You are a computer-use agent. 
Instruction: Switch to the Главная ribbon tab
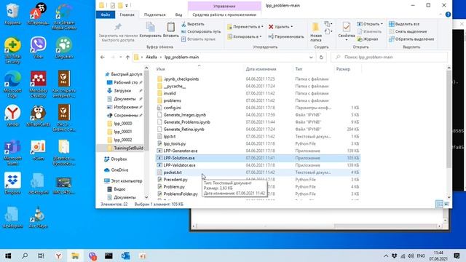coord(127,15)
